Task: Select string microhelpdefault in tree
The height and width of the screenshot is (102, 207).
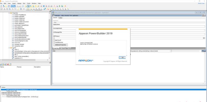Action: pos(20,32)
